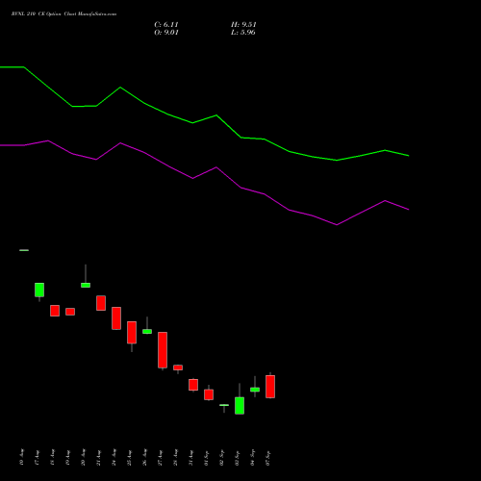Screen dimensions: 481x481
Task: Click the 27 Aug tall red candlestick
Action: [x=163, y=350]
